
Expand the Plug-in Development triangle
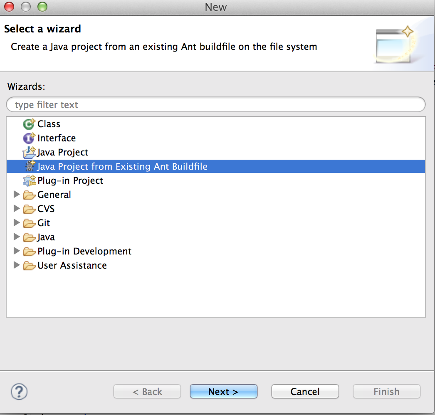click(x=17, y=251)
